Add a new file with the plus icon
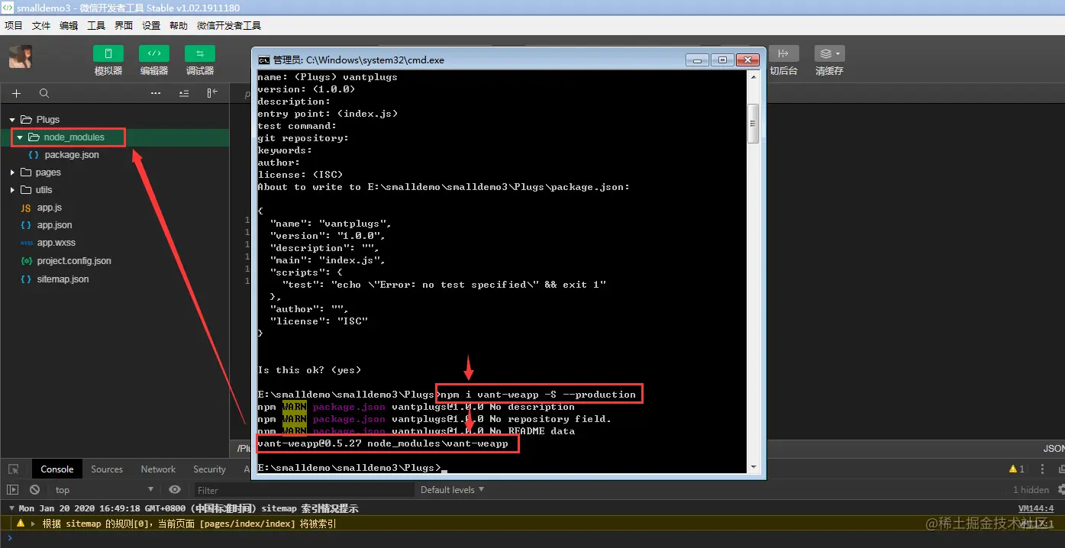 pos(16,93)
